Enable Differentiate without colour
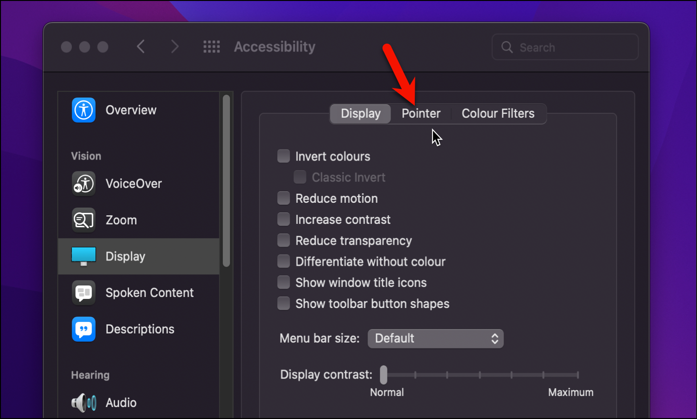Image resolution: width=697 pixels, height=419 pixels. click(x=284, y=261)
